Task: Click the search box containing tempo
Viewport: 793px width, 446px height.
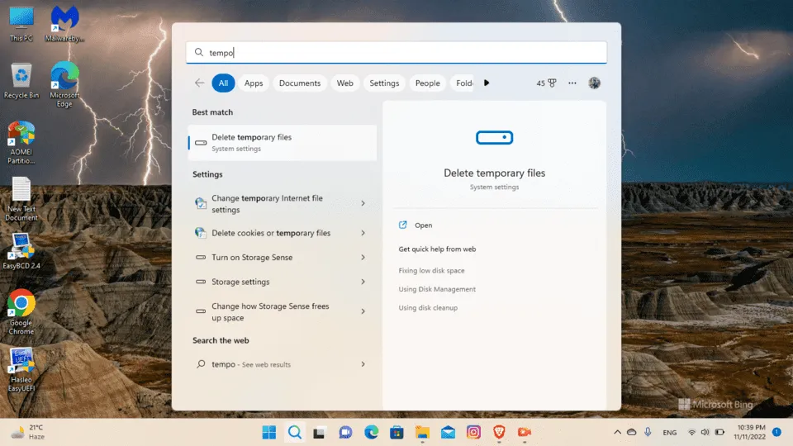Action: 396,53
